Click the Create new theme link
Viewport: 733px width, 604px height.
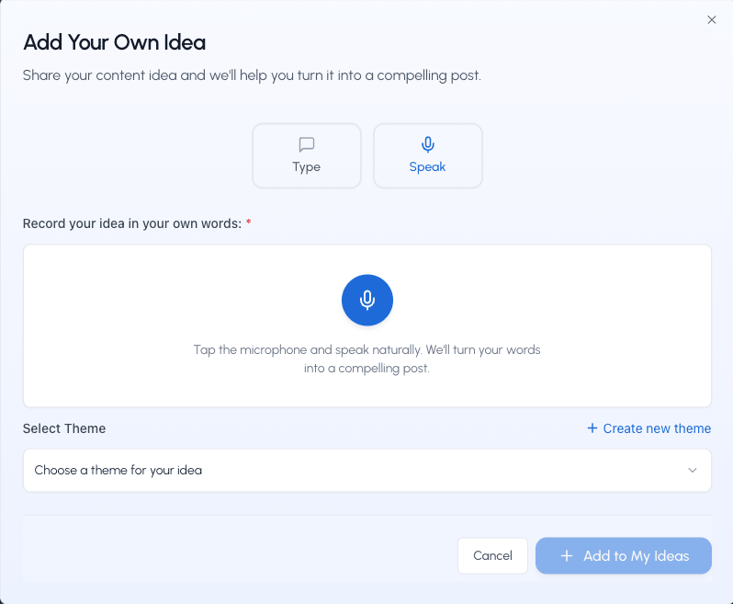click(649, 428)
